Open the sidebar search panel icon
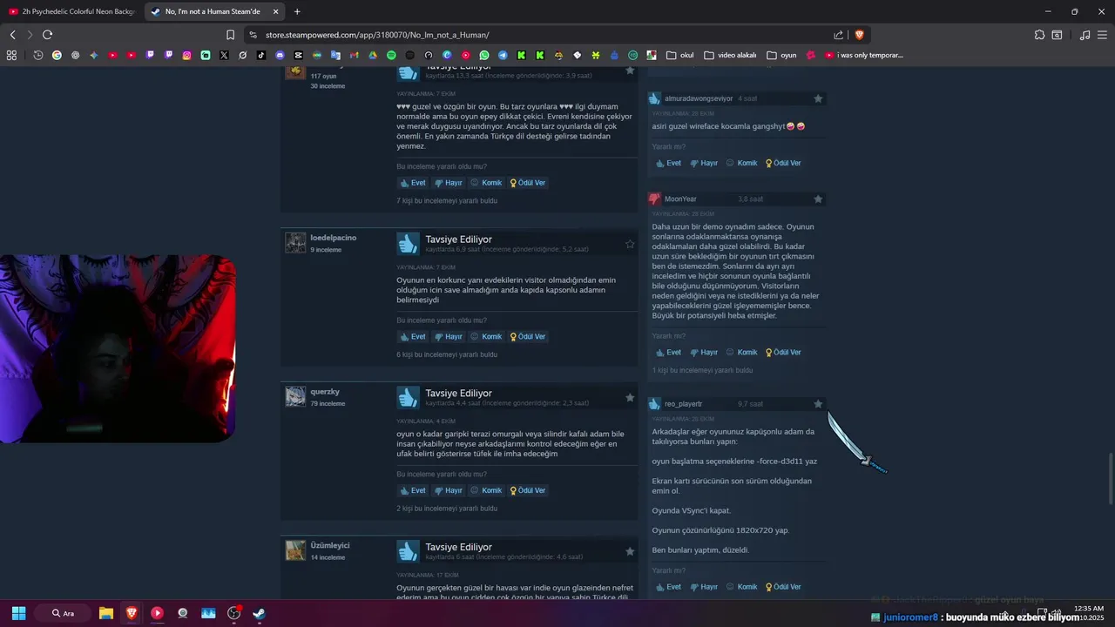The width and height of the screenshot is (1115, 627). coord(1057,35)
